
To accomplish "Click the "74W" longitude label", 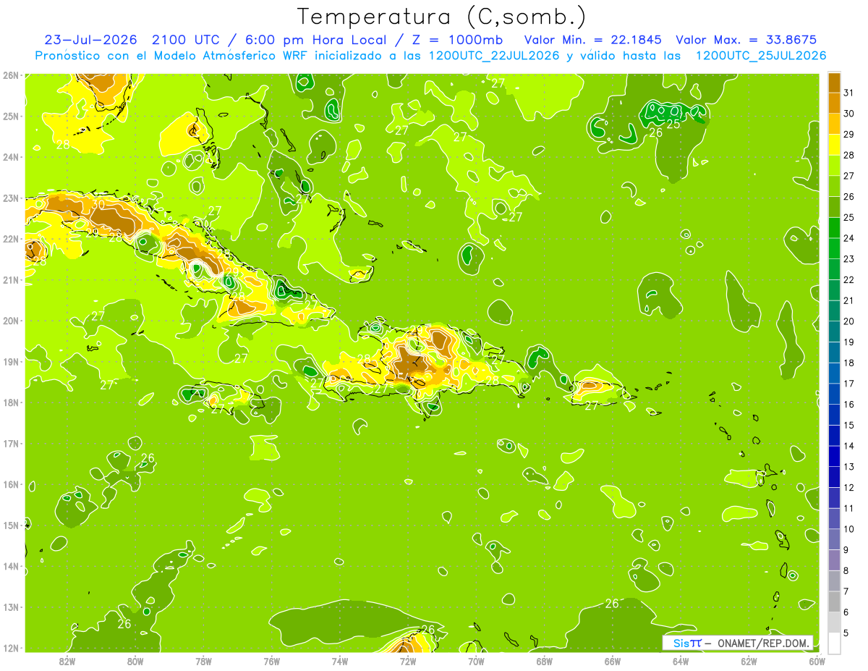I will tap(340, 660).
